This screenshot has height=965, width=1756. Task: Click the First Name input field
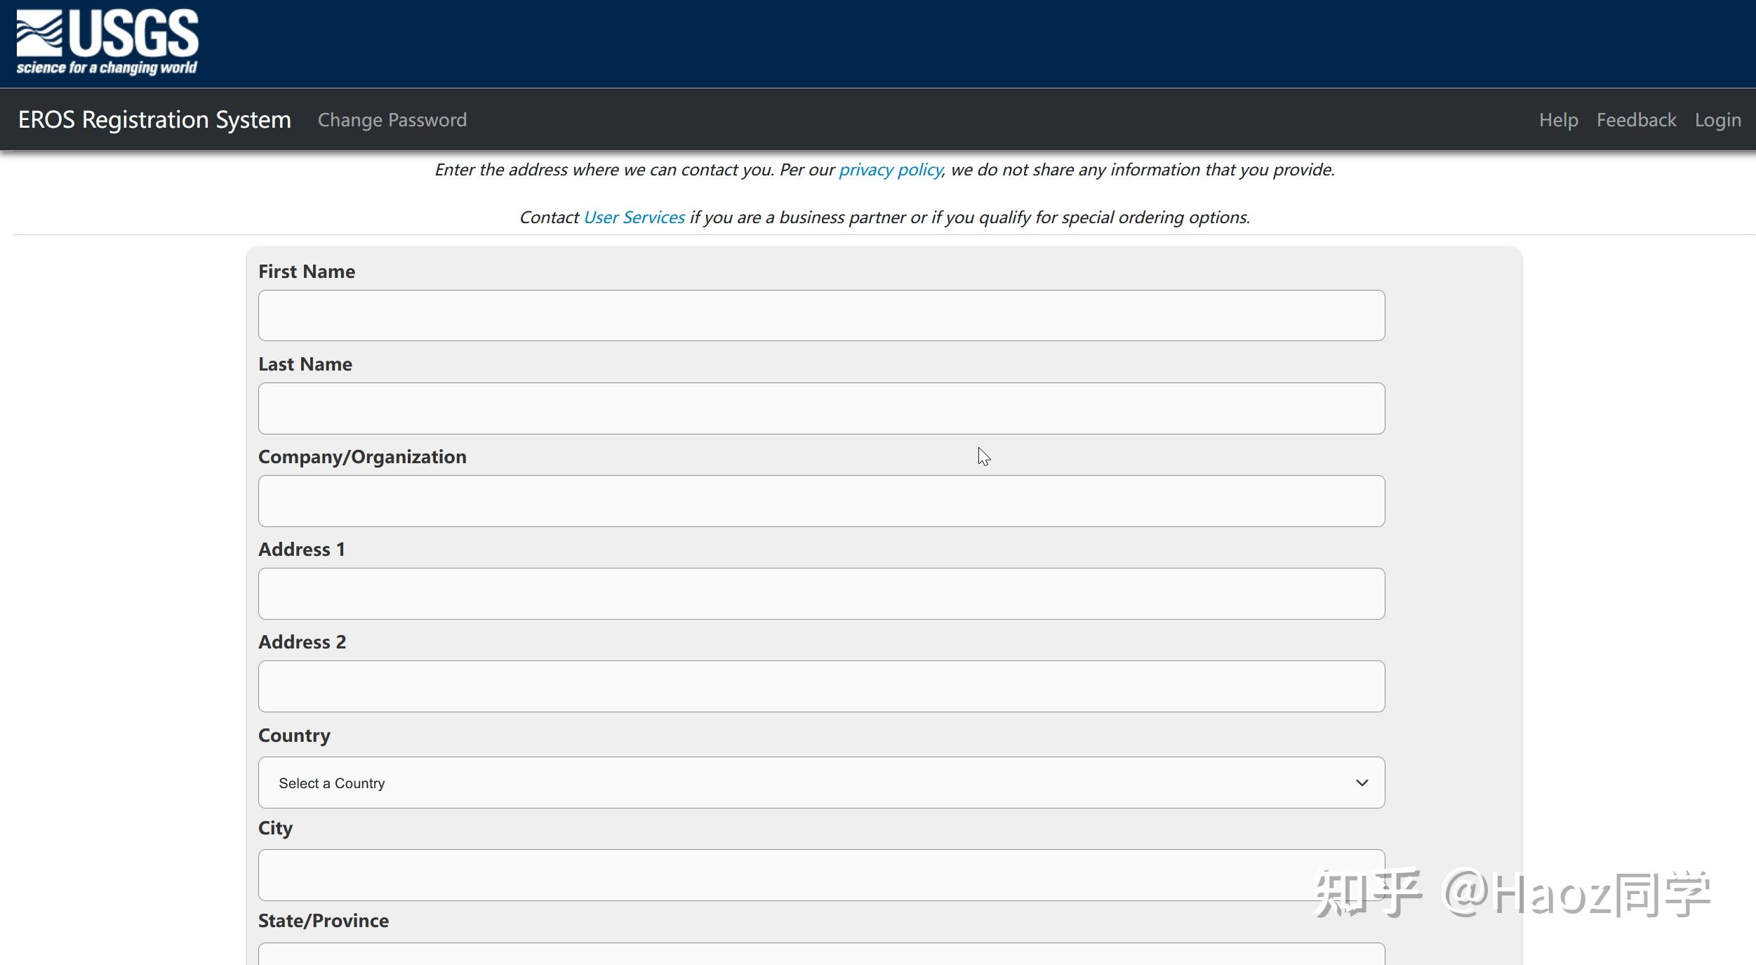821,316
